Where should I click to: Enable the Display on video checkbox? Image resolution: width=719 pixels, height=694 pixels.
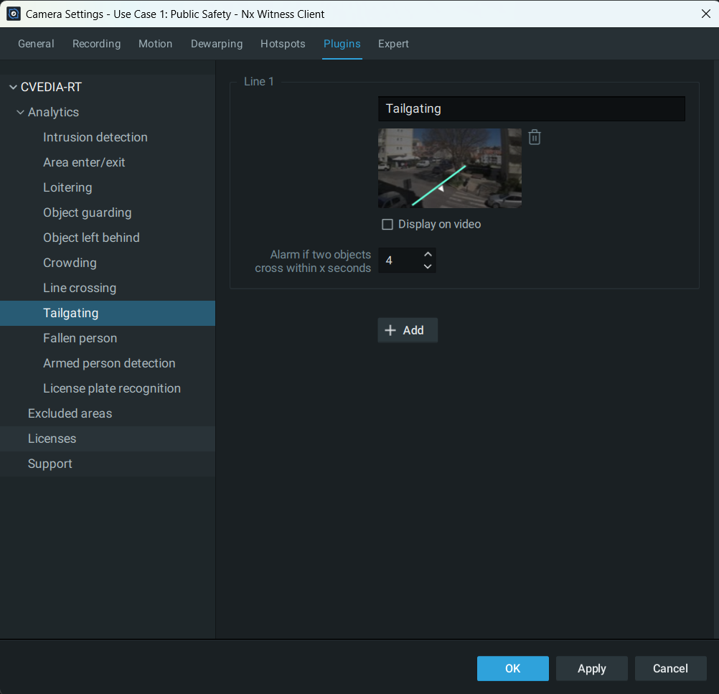387,225
